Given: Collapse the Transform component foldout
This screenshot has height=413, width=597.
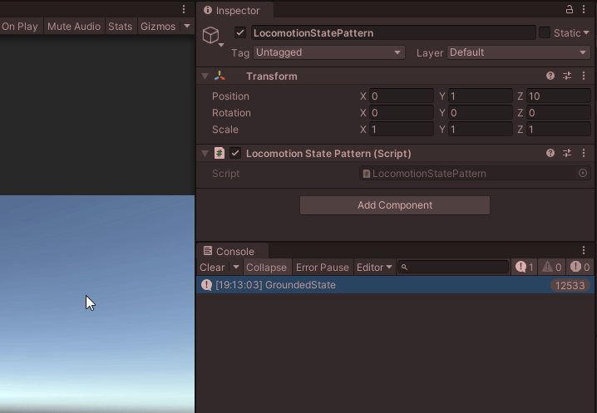Looking at the screenshot, I should click(x=205, y=76).
